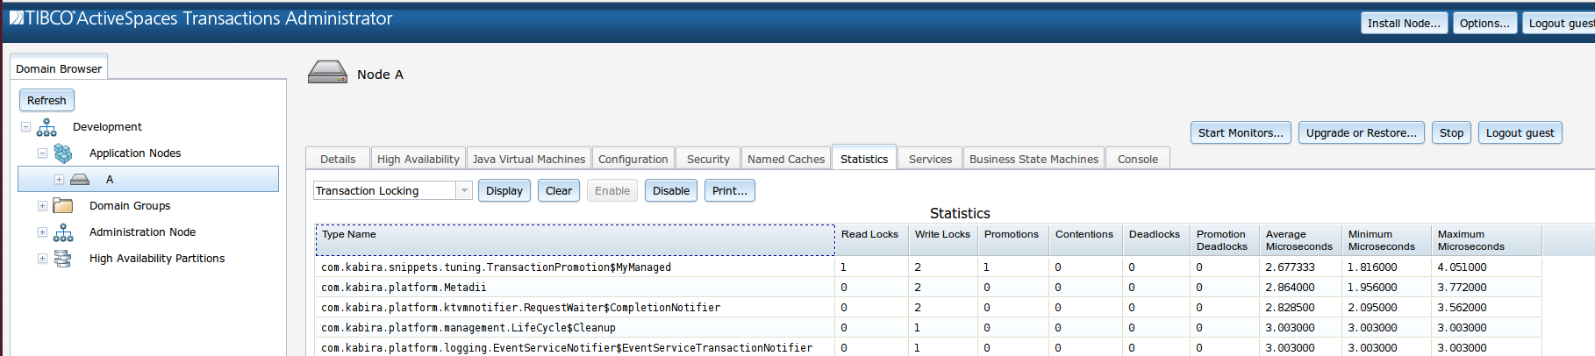This screenshot has width=1595, height=356.
Task: Select the Administration Node tree item
Action: 142,232
